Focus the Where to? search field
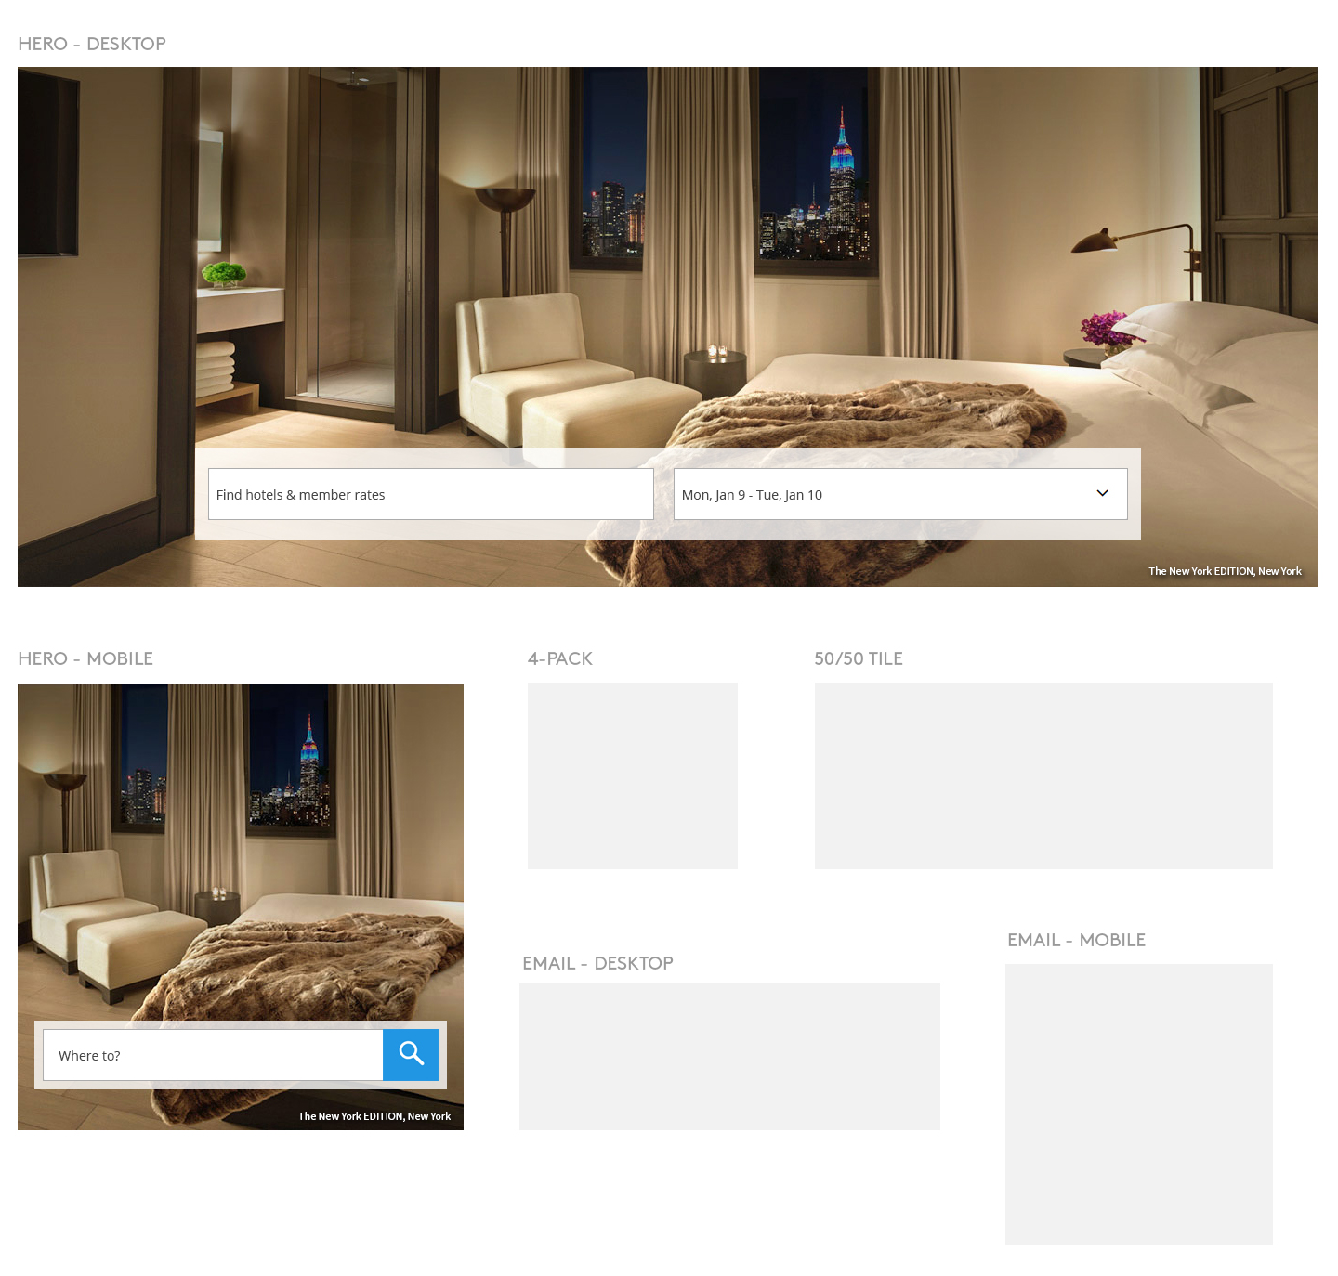This screenshot has width=1338, height=1276. pos(213,1055)
